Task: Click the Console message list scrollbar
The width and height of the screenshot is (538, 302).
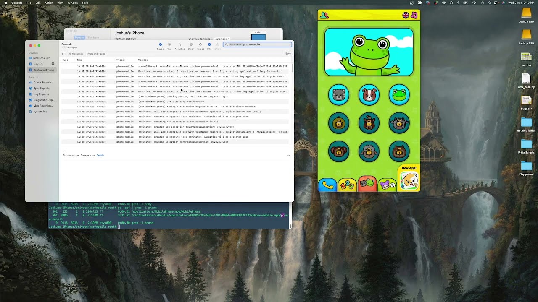Action: click(292, 68)
